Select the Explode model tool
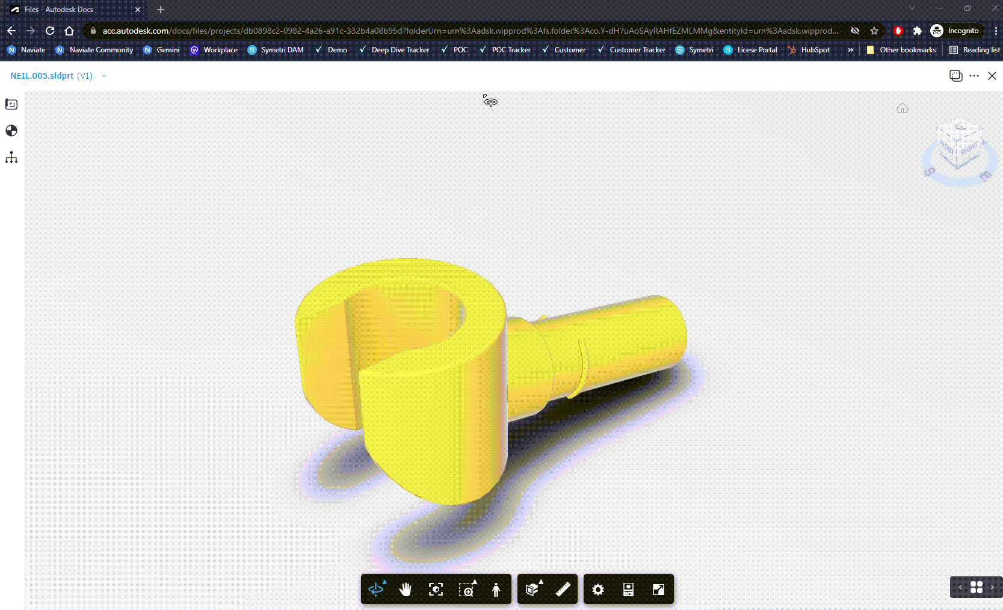This screenshot has height=610, width=1003. point(532,590)
